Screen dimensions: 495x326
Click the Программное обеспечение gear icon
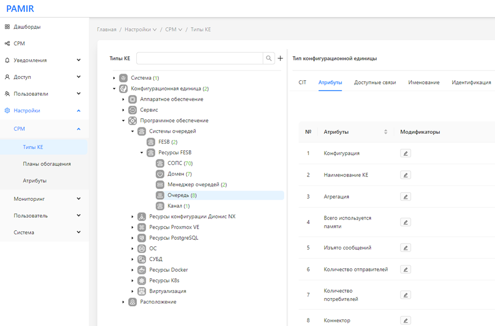132,120
